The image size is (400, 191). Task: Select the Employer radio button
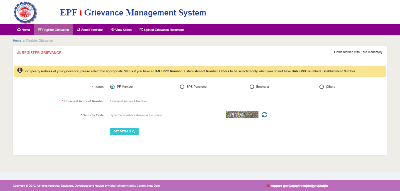252,87
